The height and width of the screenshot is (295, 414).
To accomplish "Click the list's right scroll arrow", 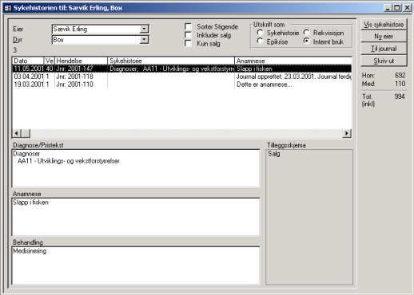I will point(347,133).
